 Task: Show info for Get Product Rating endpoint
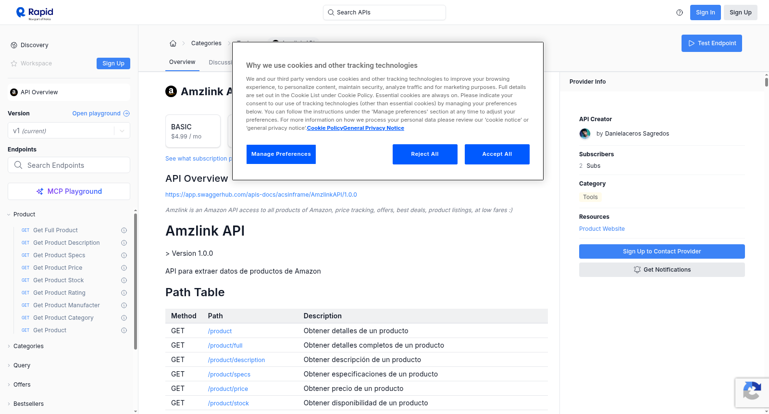(124, 293)
